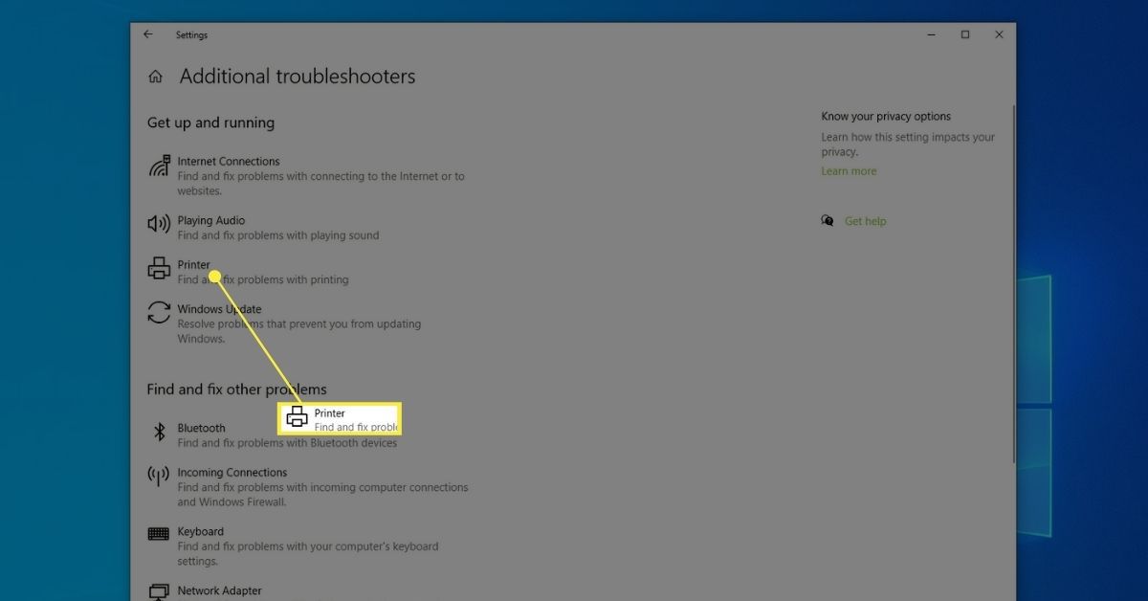
Task: Click the Playing Audio speaker icon
Action: click(159, 224)
